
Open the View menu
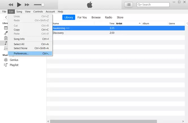[28, 12]
